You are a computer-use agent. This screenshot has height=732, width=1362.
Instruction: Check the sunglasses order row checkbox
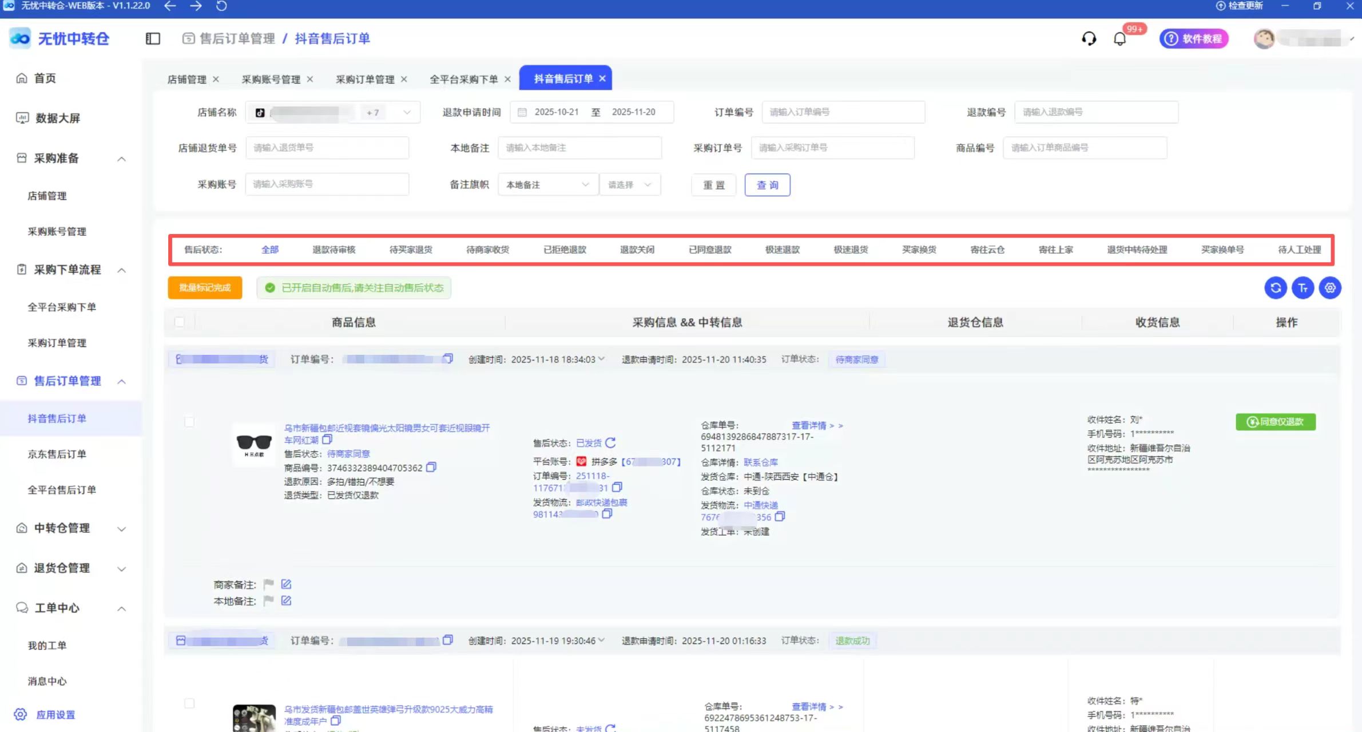pyautogui.click(x=189, y=422)
